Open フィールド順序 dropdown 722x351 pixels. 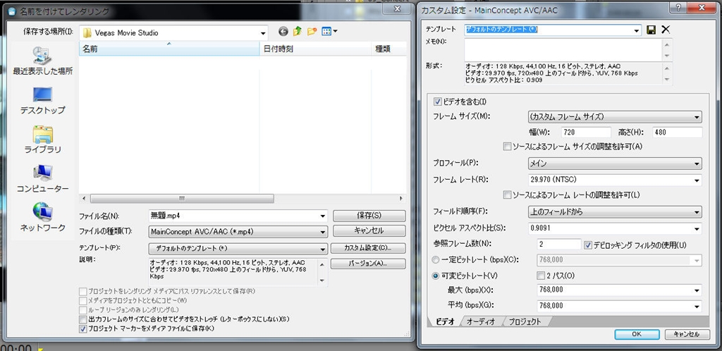coord(697,212)
